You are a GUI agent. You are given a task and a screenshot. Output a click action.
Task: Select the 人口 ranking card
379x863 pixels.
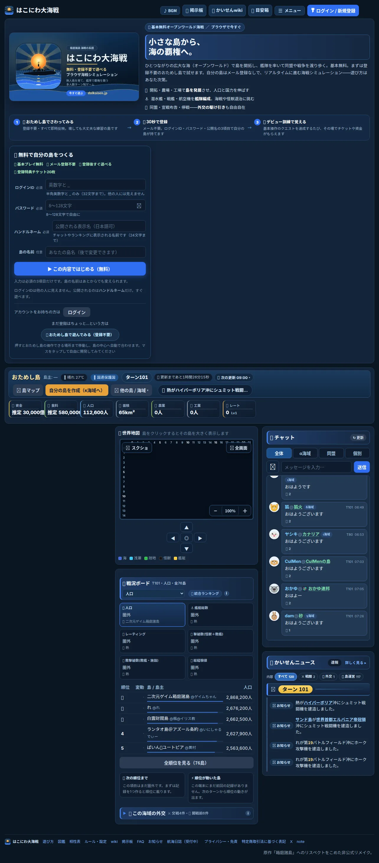pos(152,614)
